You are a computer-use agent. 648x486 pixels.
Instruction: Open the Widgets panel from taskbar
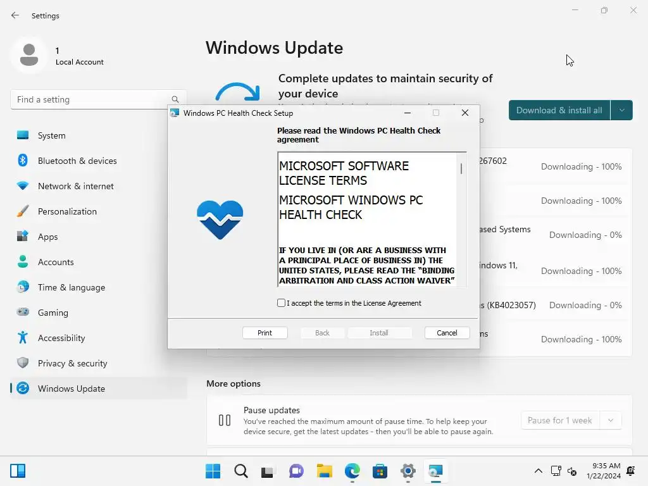[x=18, y=471]
